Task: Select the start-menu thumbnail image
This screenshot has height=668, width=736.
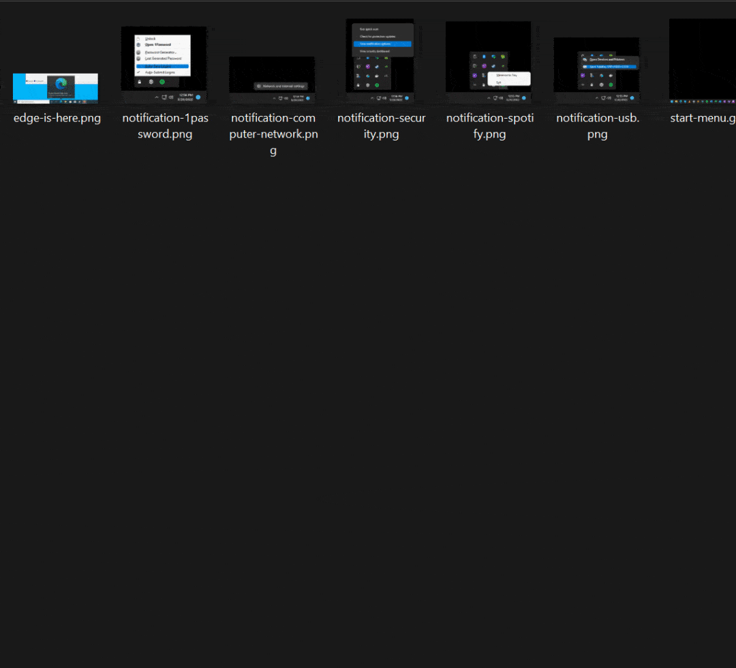Action: 703,61
